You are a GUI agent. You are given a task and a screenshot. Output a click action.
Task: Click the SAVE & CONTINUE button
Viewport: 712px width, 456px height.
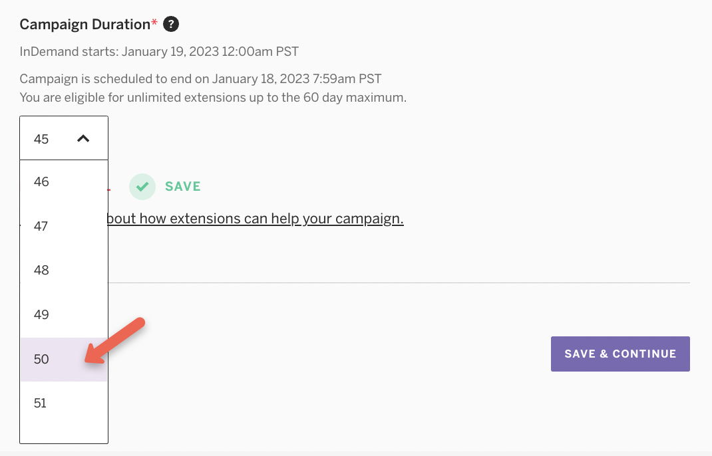[x=620, y=354]
